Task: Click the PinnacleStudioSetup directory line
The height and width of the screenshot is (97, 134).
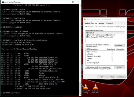Action: tap(29, 71)
